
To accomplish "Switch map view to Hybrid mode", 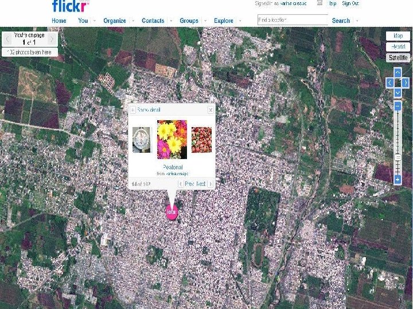I will [398, 47].
